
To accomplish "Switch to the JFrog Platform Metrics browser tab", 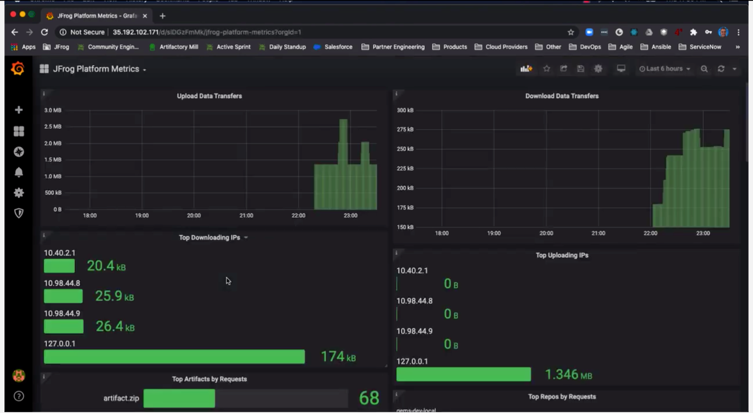I will [x=97, y=16].
